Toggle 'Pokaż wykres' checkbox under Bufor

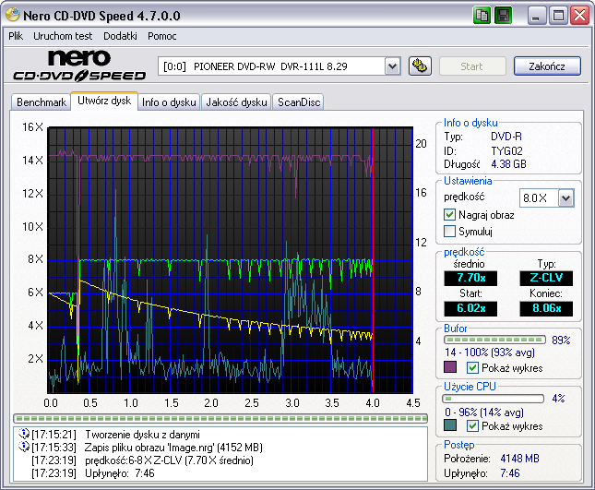point(472,368)
